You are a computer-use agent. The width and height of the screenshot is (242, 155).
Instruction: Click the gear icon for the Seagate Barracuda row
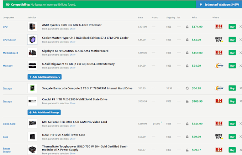point(187,88)
